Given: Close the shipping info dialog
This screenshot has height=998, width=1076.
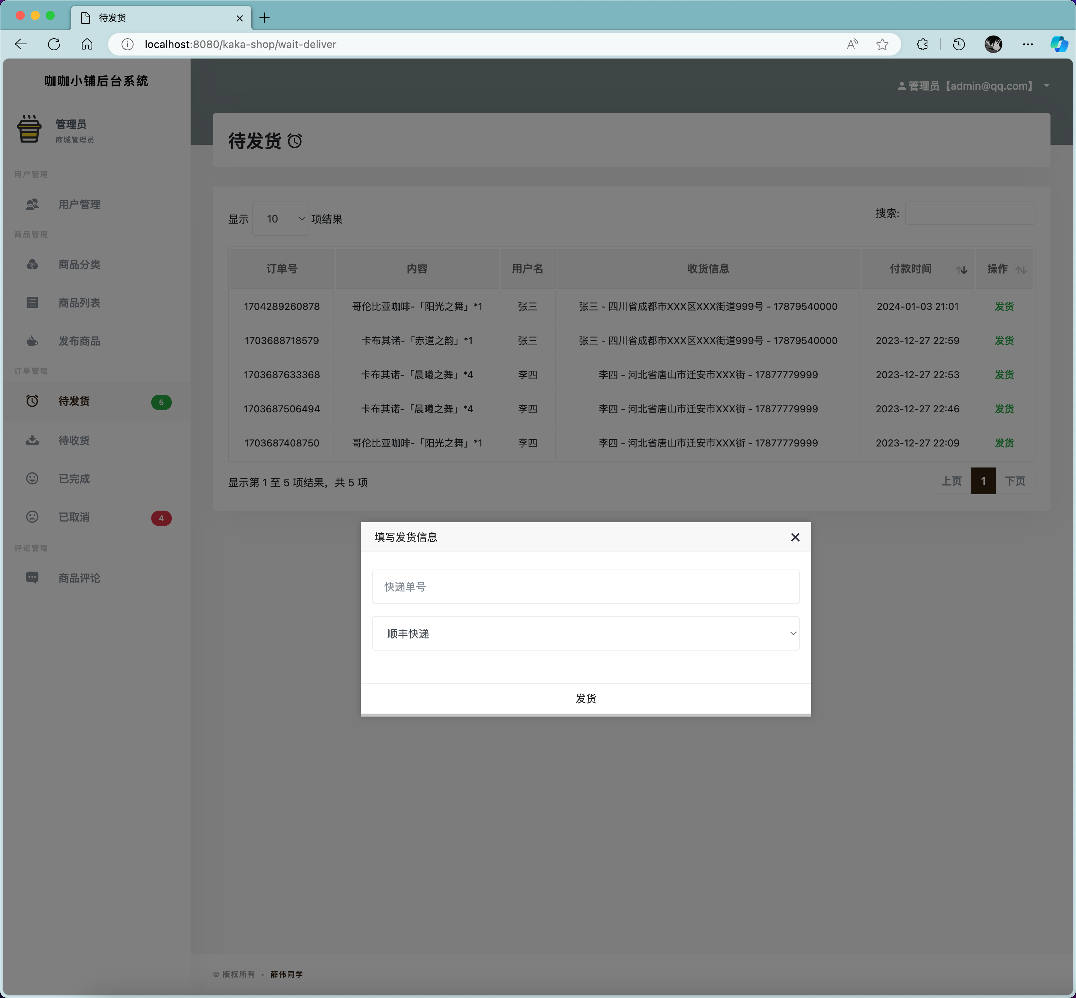Looking at the screenshot, I should [795, 537].
